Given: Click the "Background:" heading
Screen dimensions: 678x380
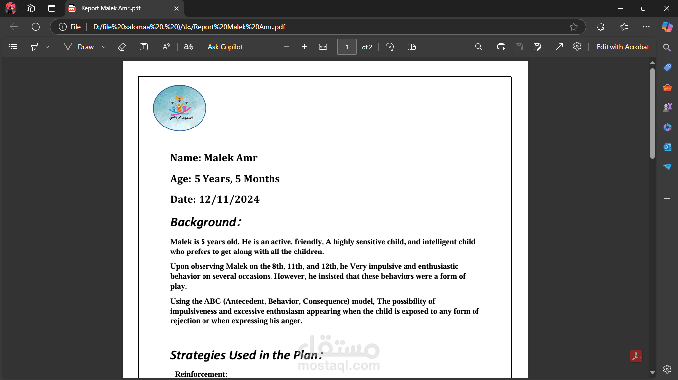Looking at the screenshot, I should click(x=206, y=222).
